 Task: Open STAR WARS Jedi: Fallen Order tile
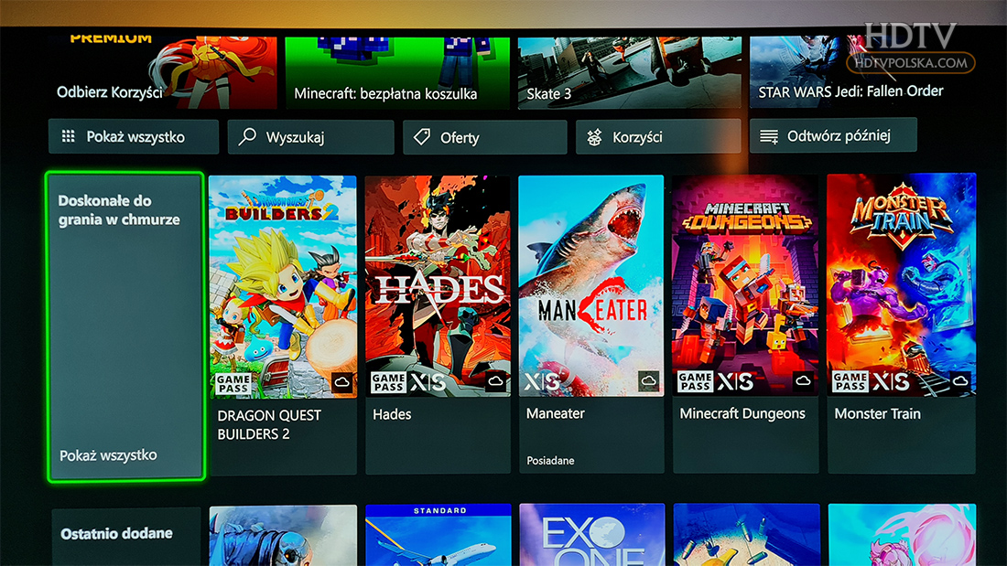click(x=862, y=71)
